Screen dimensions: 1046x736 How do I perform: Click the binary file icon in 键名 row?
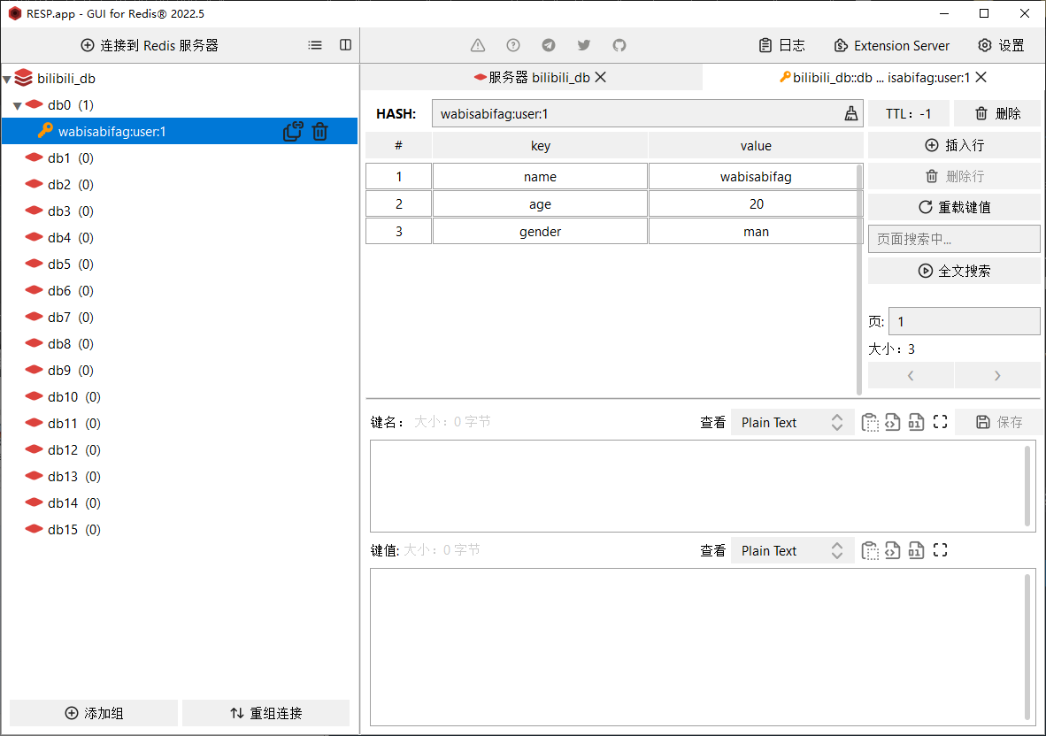pyautogui.click(x=916, y=423)
